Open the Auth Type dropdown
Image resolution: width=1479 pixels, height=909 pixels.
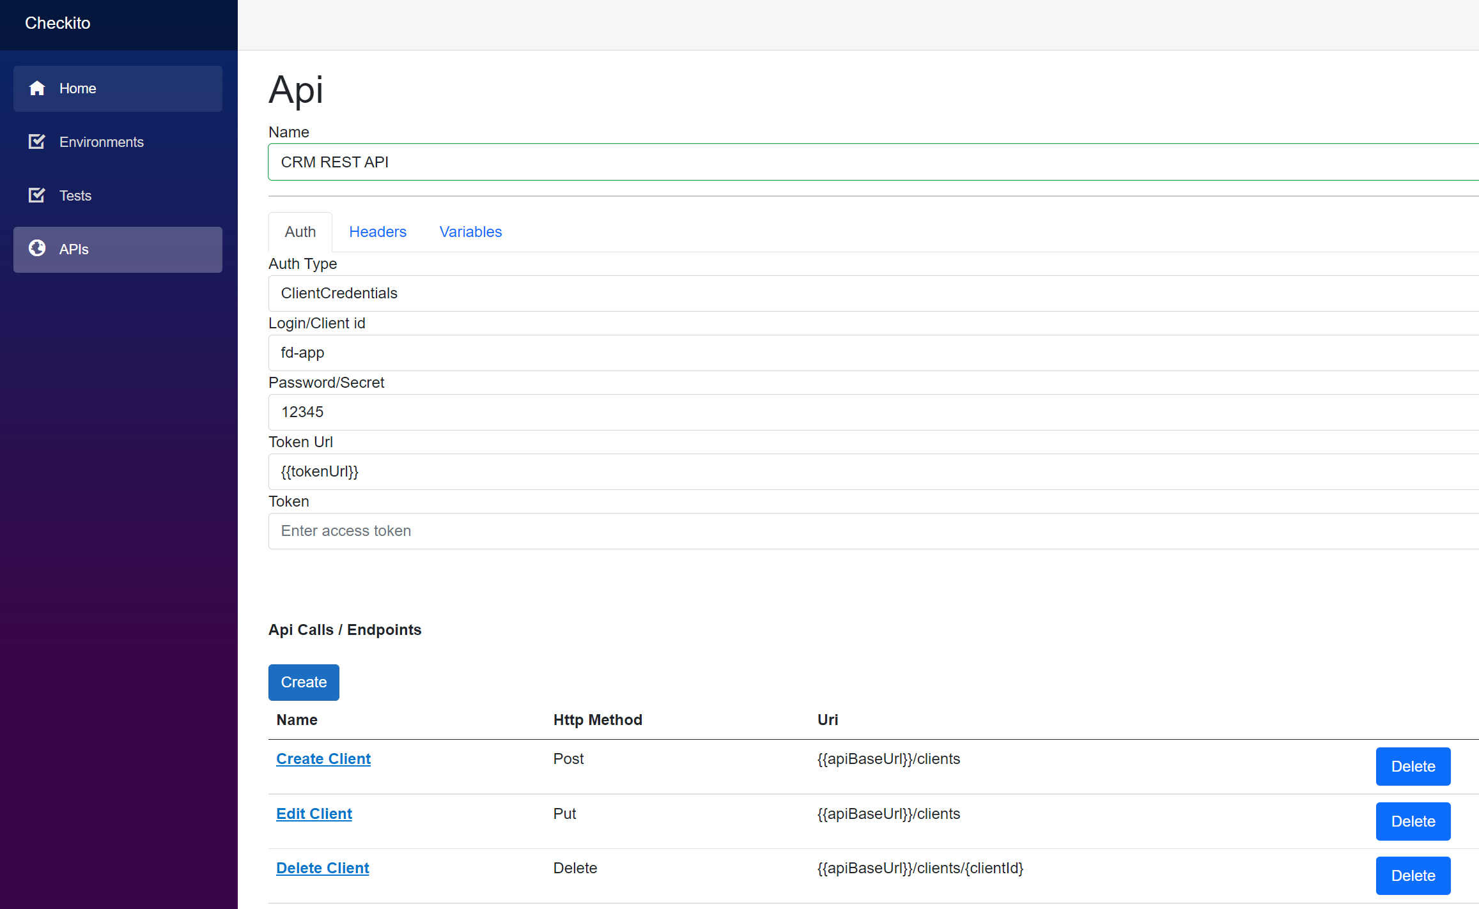(x=873, y=293)
